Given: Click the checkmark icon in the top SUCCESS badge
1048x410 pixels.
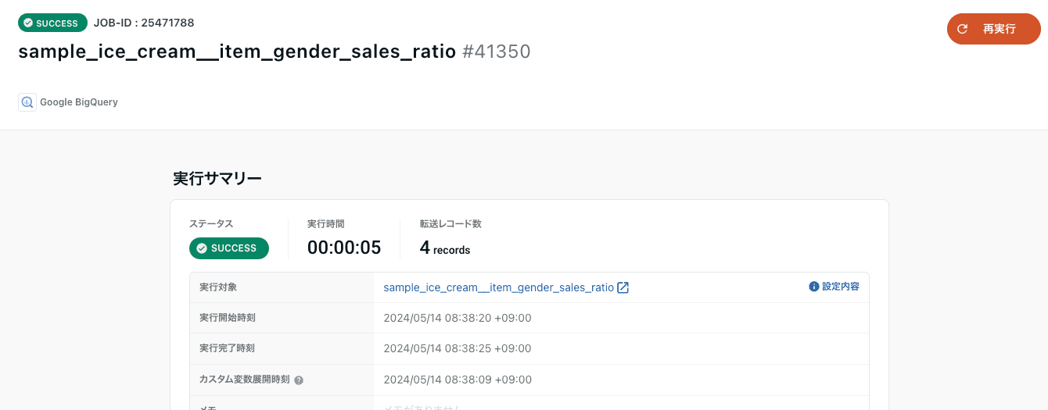Looking at the screenshot, I should tap(28, 23).
